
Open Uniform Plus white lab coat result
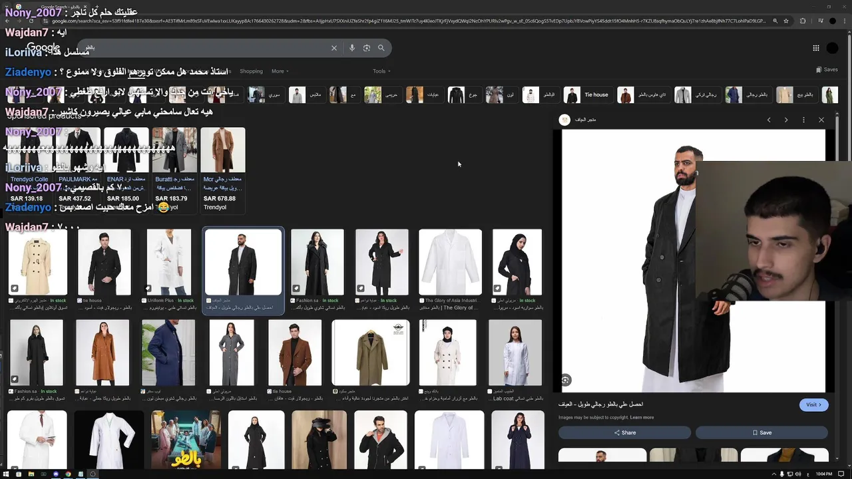pos(169,261)
